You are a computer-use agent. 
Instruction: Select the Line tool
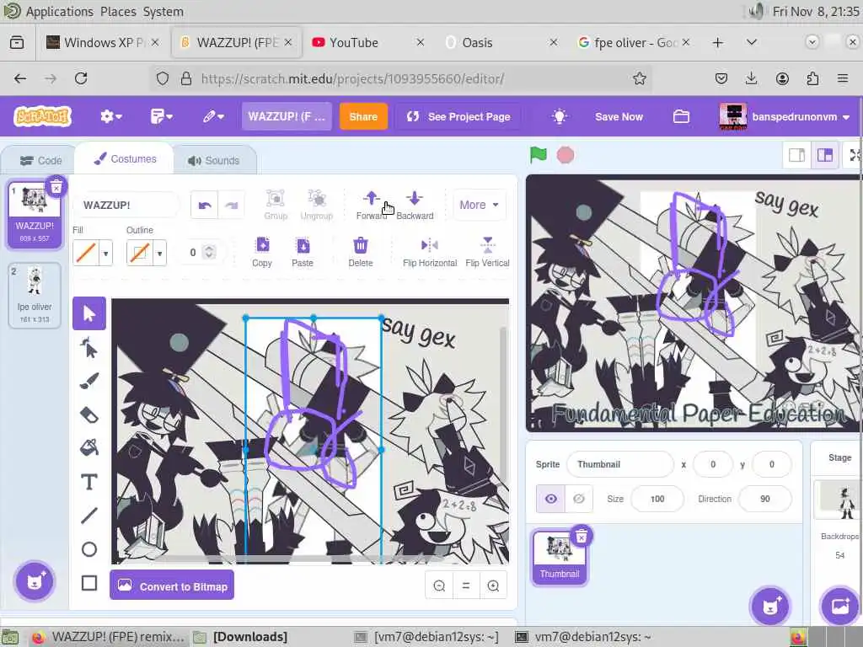(88, 516)
